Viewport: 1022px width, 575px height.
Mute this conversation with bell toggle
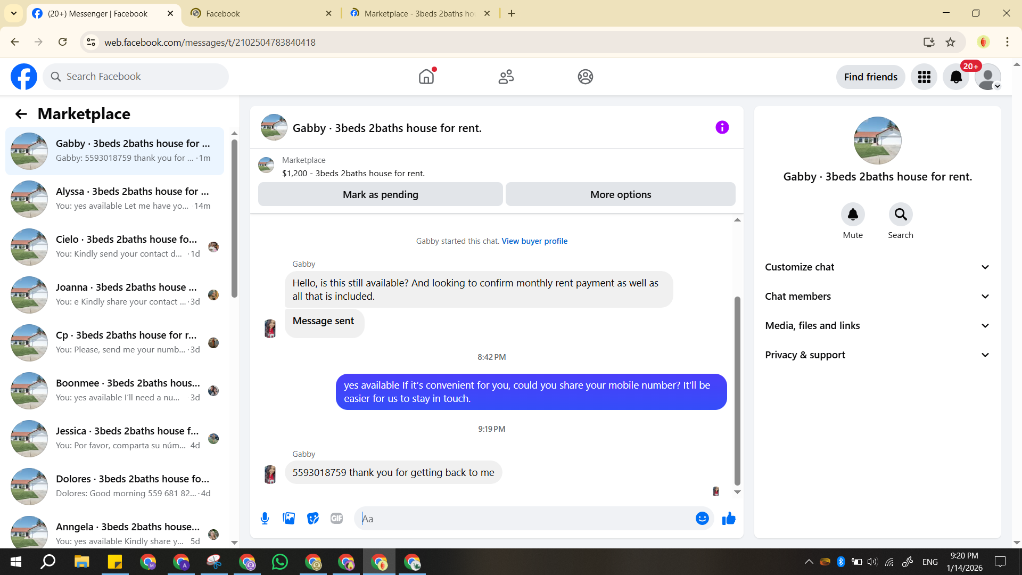click(x=853, y=215)
